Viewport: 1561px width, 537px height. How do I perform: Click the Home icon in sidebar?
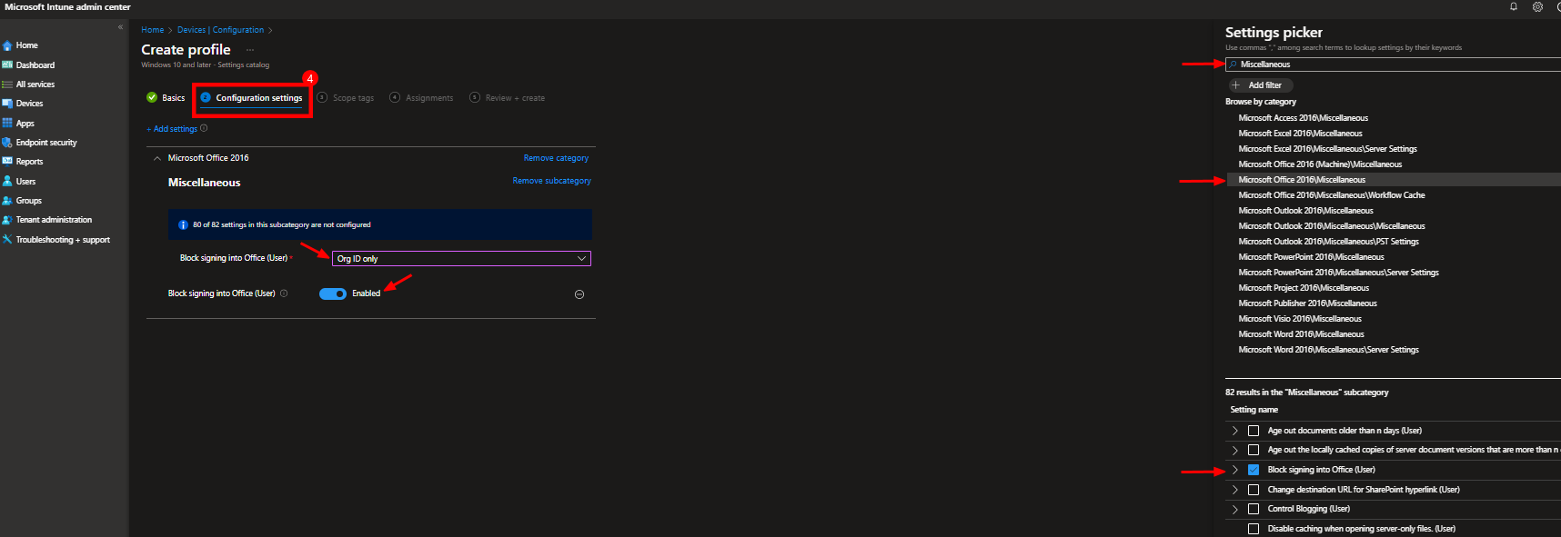pos(7,45)
